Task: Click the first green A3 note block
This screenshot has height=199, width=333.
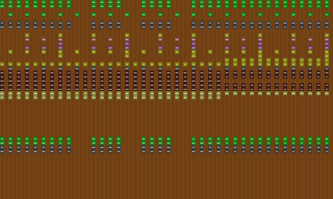Action: 227,15
